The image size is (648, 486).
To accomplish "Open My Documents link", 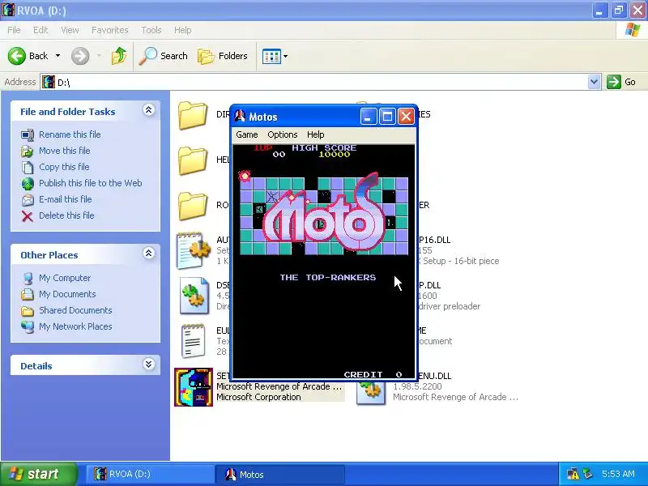I will pyautogui.click(x=67, y=294).
